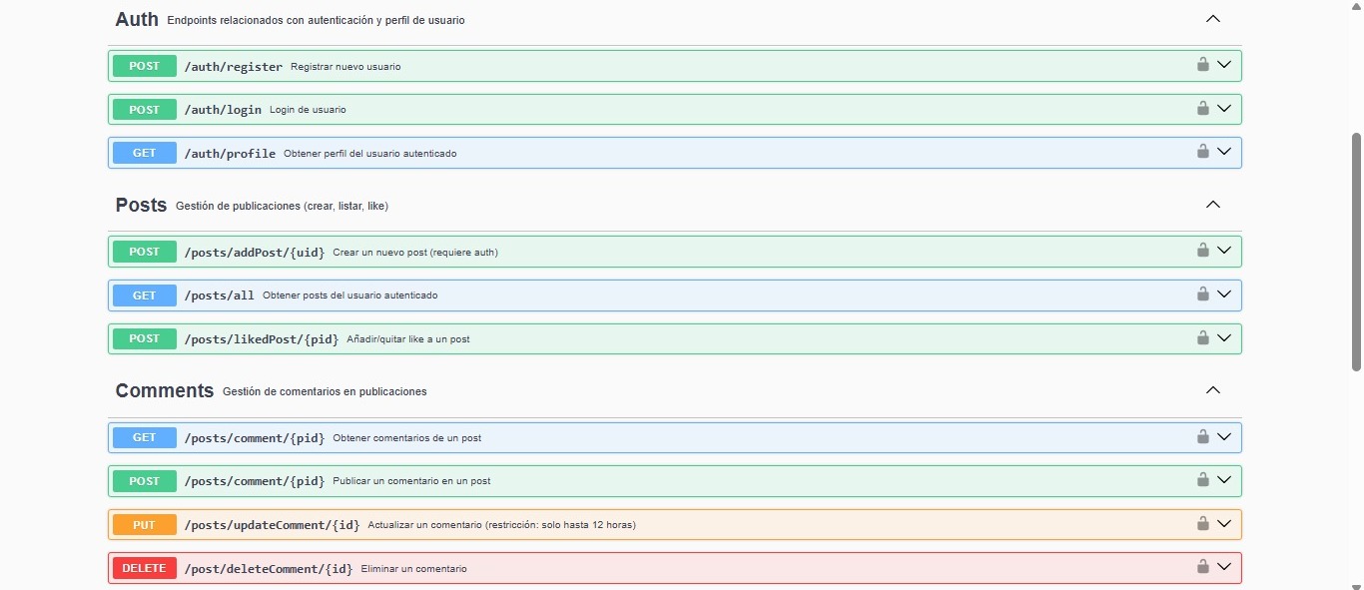Collapse the Posts section
1364x590 pixels.
click(x=1212, y=204)
